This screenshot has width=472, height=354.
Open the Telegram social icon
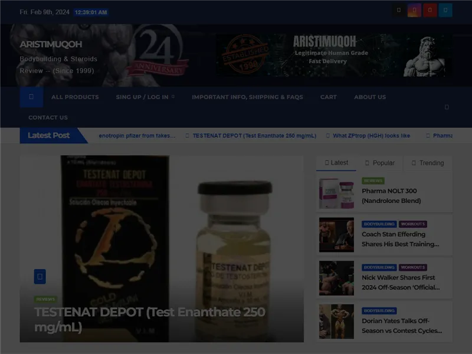[x=444, y=10]
